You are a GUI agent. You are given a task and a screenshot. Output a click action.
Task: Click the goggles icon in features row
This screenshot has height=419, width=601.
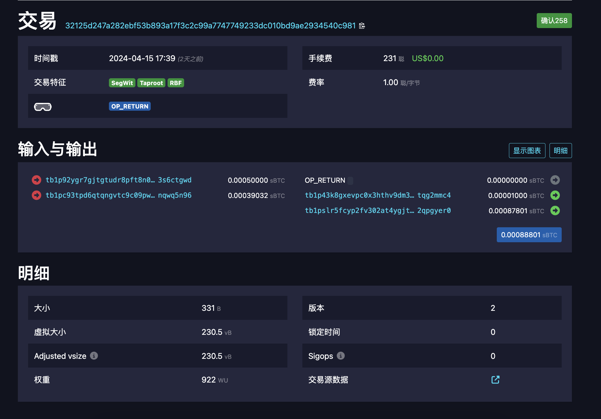[x=43, y=107]
